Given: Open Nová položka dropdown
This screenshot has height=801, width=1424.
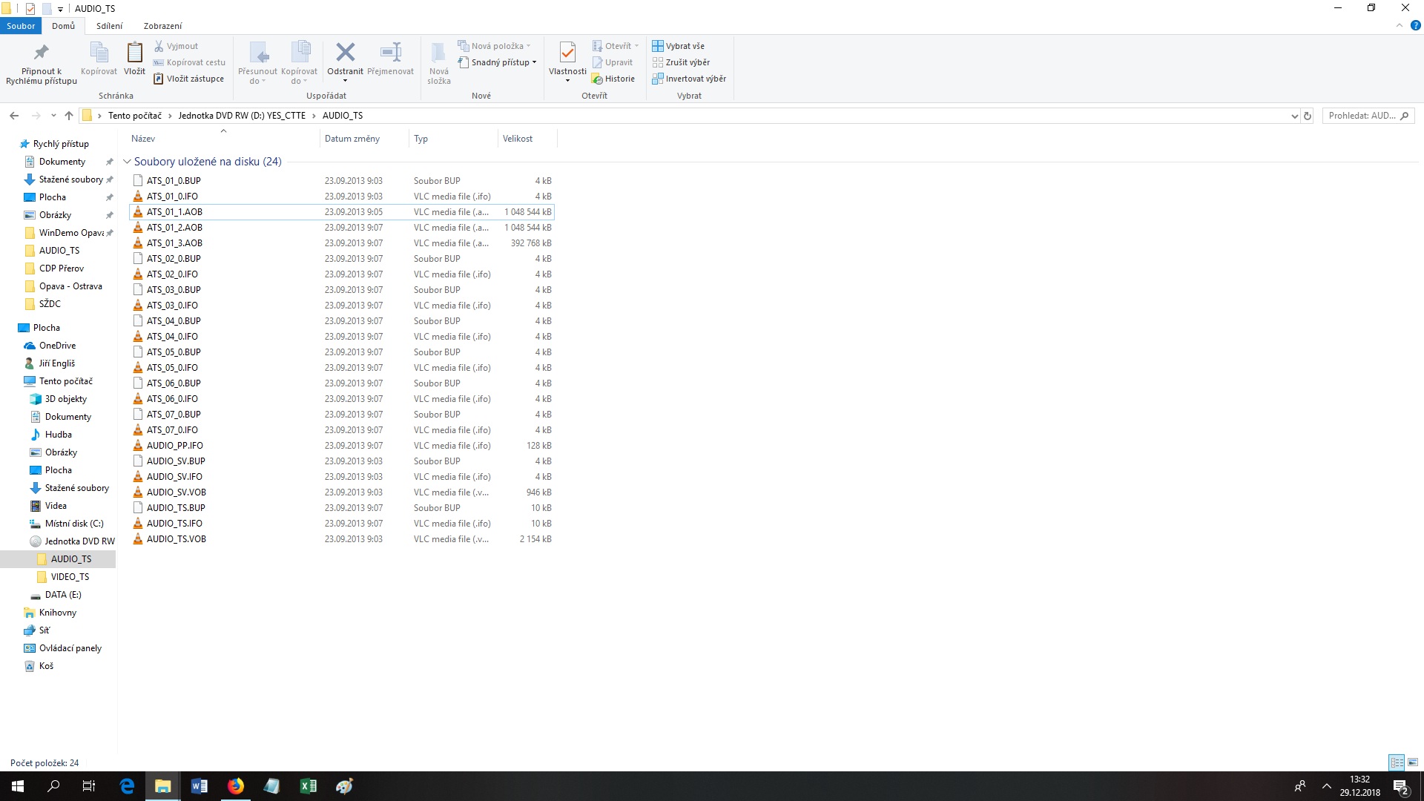Looking at the screenshot, I should click(x=494, y=46).
